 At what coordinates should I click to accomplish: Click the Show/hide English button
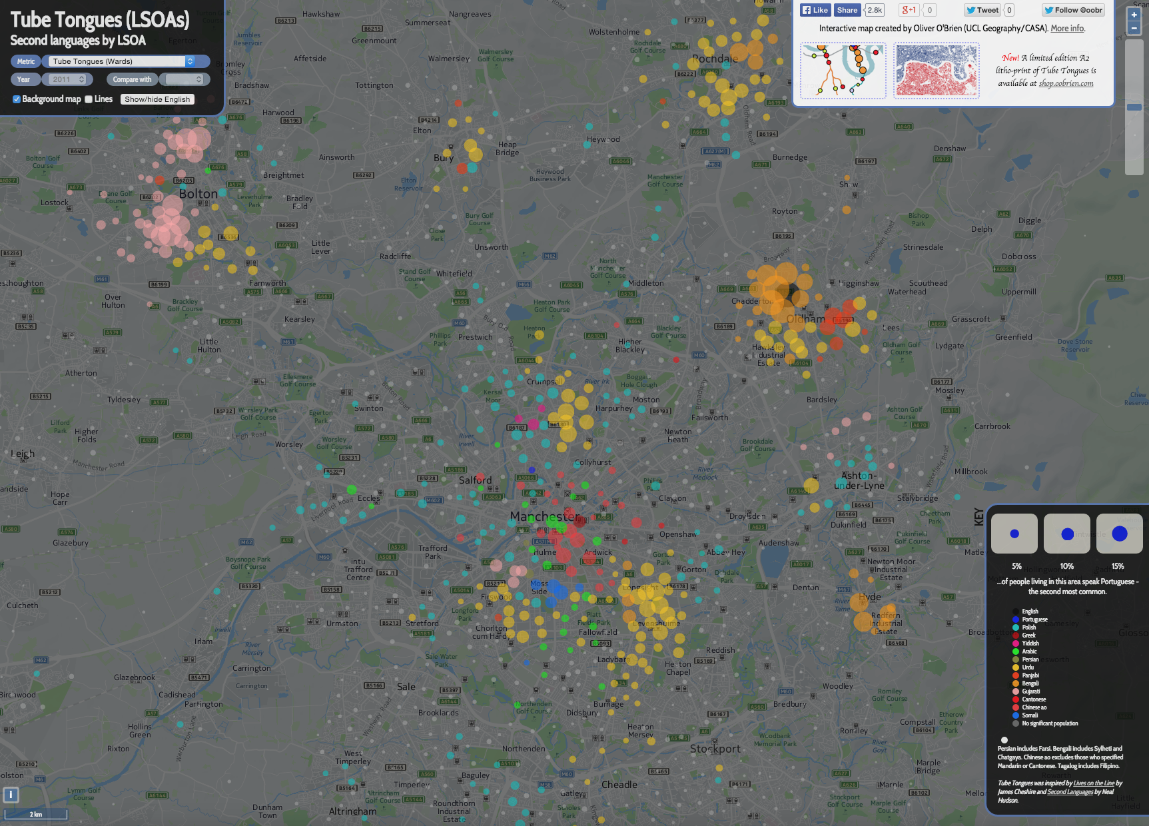pos(157,99)
